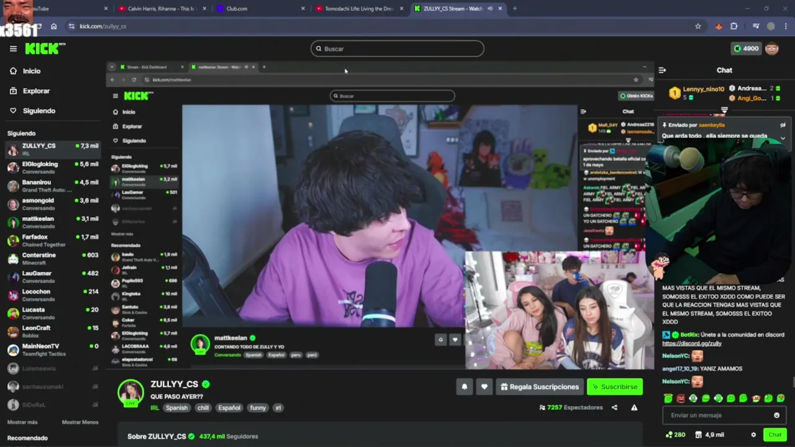Click the green Suscribirse button

pyautogui.click(x=614, y=387)
